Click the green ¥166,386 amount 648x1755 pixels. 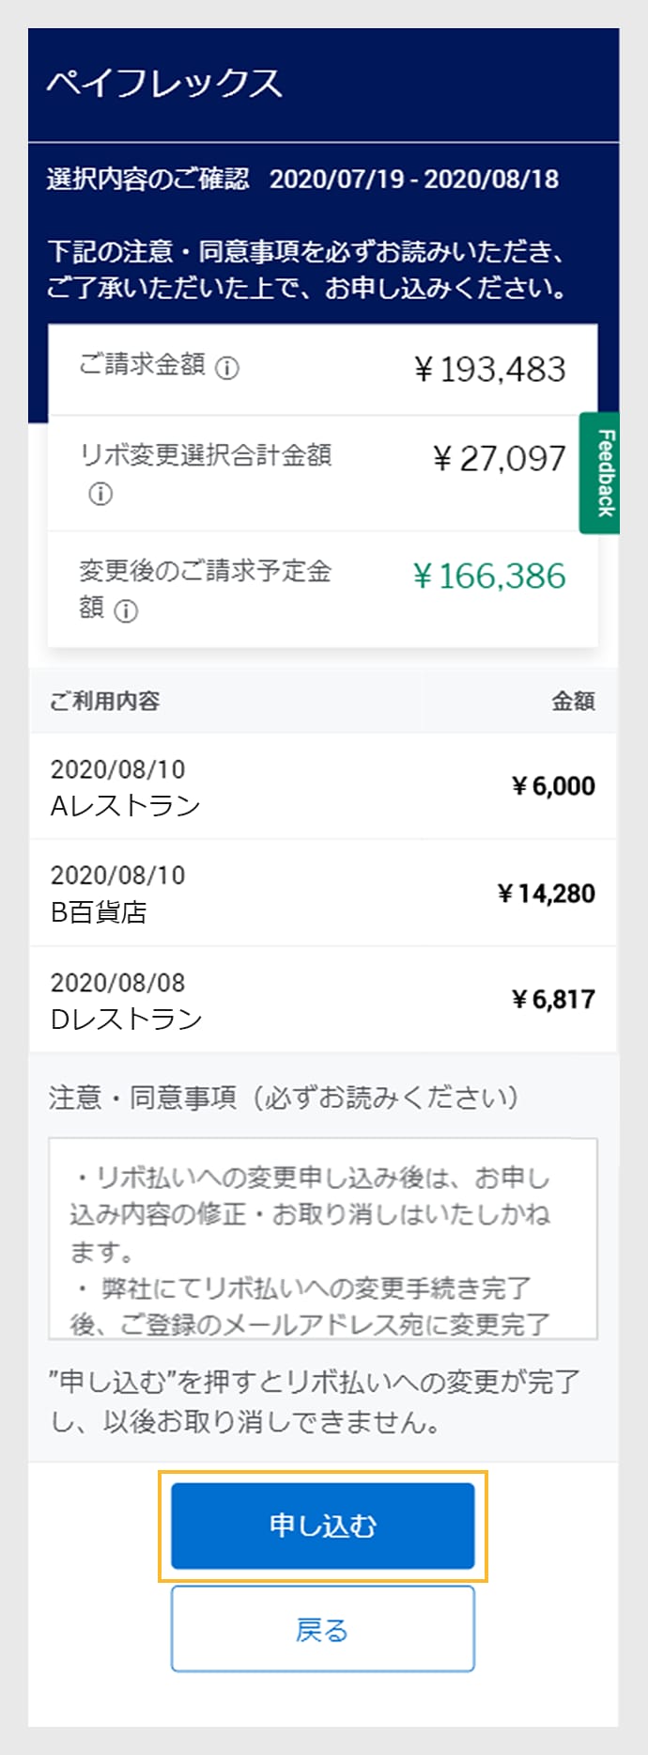[489, 576]
